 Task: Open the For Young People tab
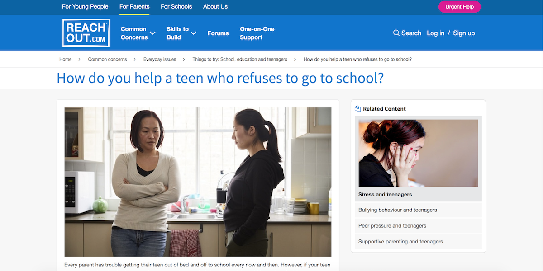click(x=85, y=7)
